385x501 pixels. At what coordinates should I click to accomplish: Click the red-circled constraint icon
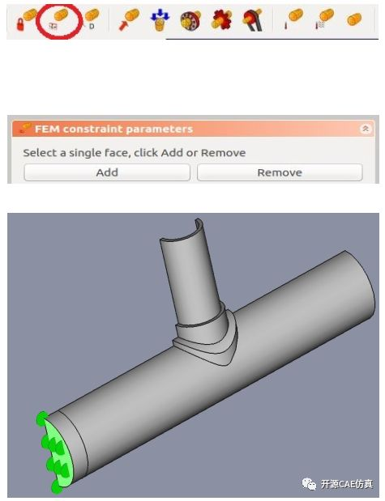coord(58,19)
